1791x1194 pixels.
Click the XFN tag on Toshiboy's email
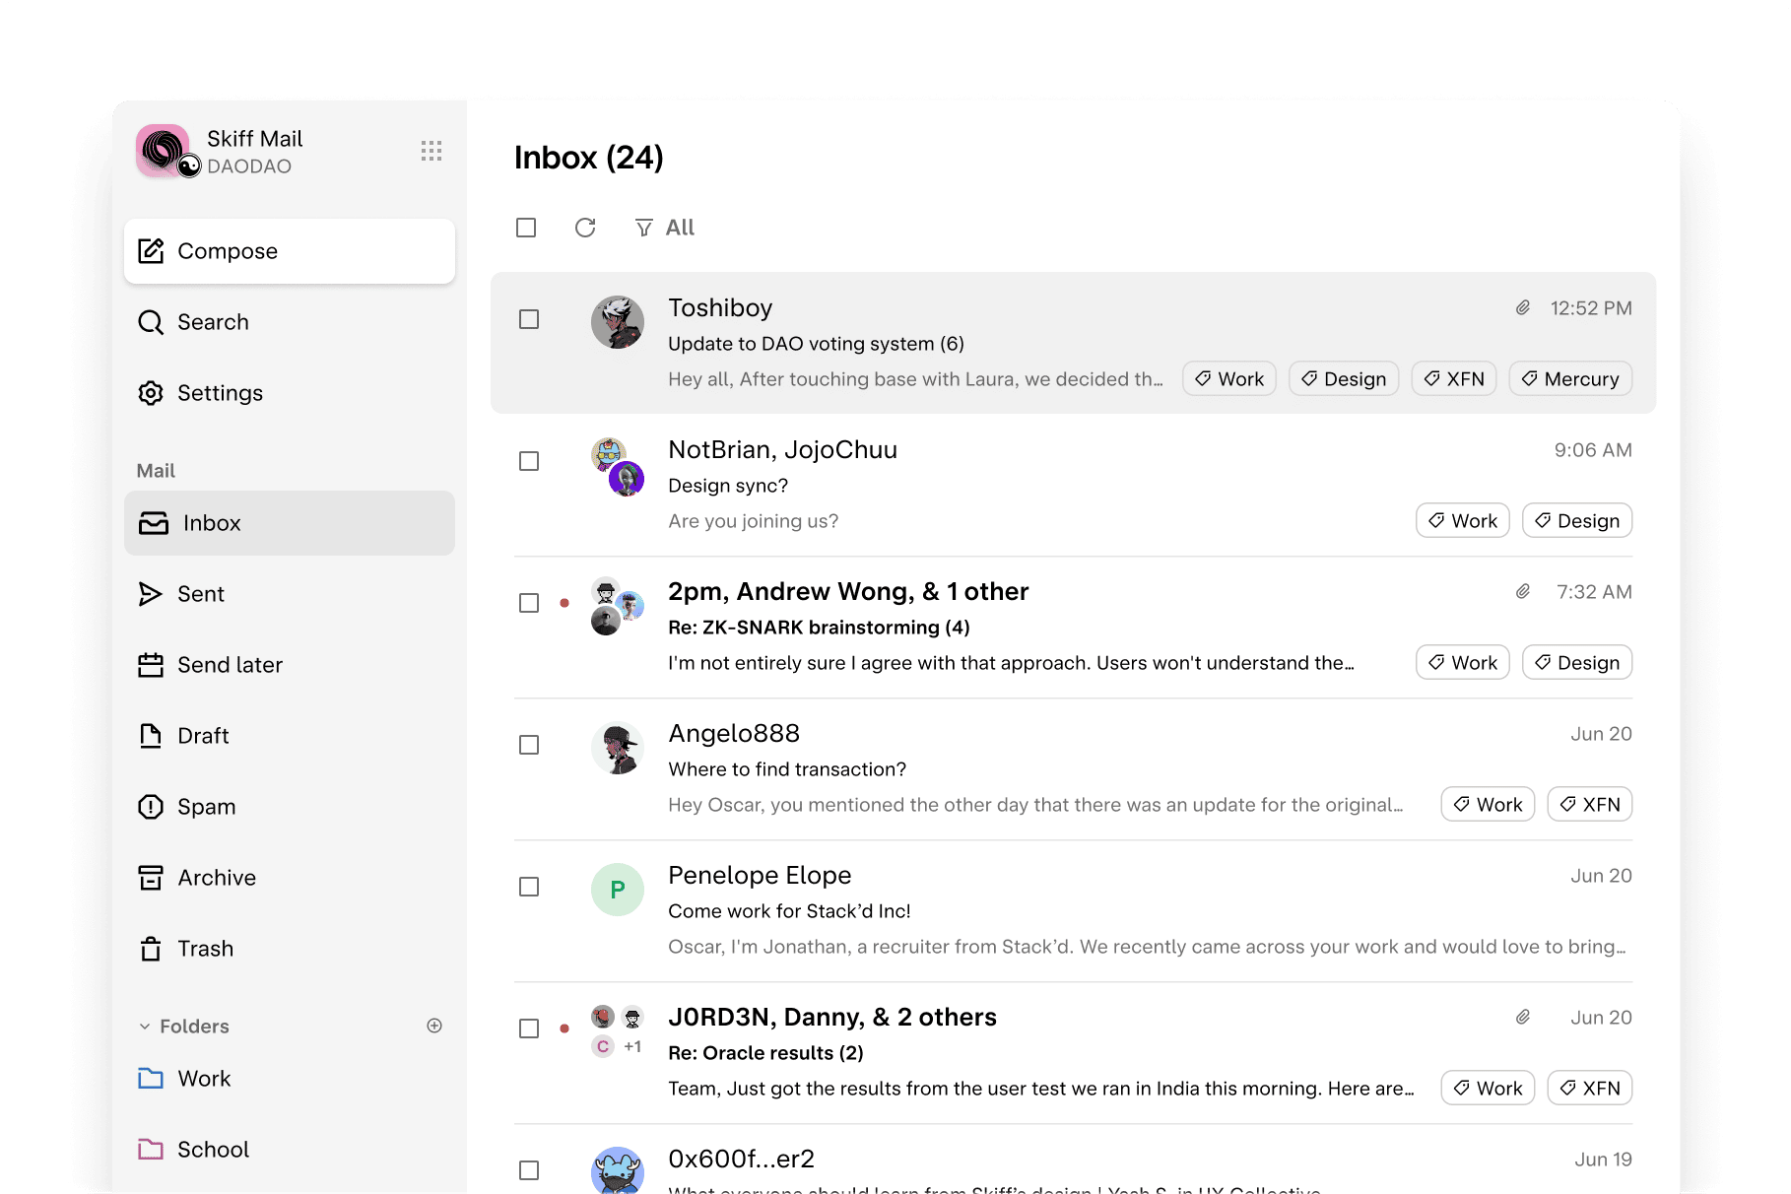tap(1454, 379)
